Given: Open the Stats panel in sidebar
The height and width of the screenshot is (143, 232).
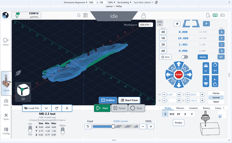Looking at the screenshot, I should coord(6,103).
